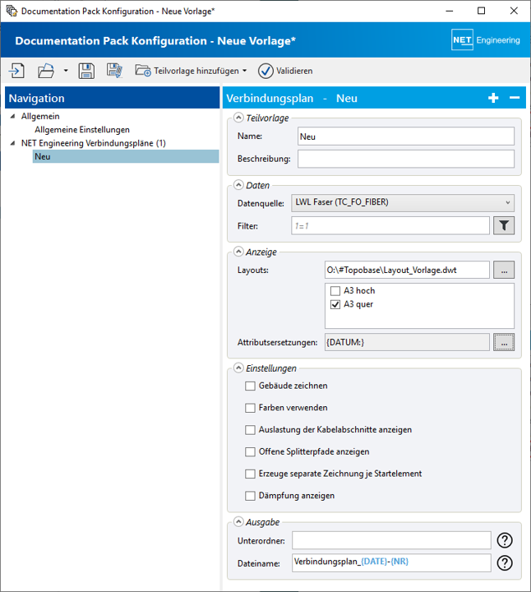Click the Attributsersetzungen field
Viewport: 531px width, 592px height.
pyautogui.click(x=407, y=342)
